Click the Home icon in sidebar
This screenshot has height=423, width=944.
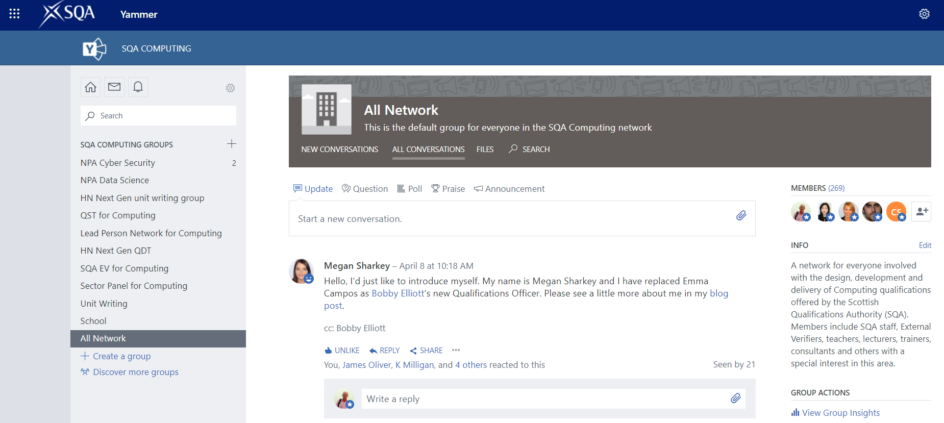pyautogui.click(x=90, y=87)
